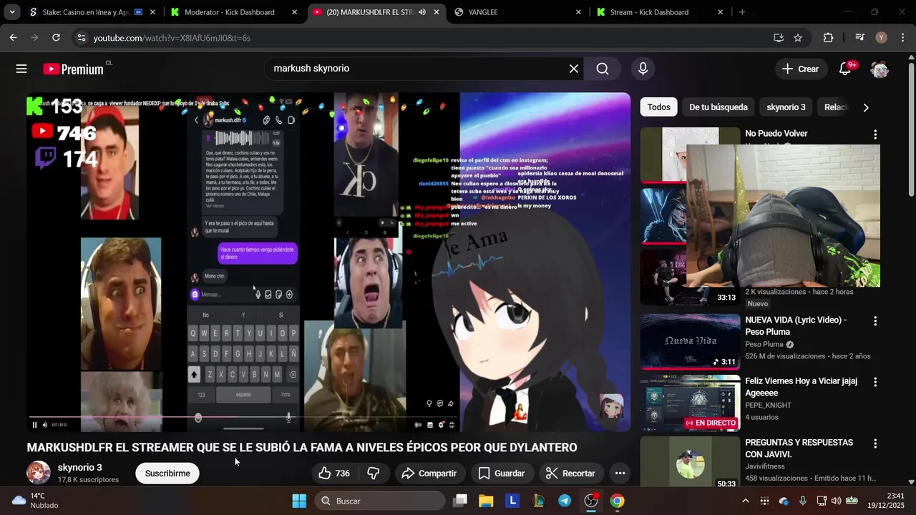This screenshot has height=515, width=916.
Task: Open skynorio 3 channel avatar
Action: pyautogui.click(x=39, y=473)
